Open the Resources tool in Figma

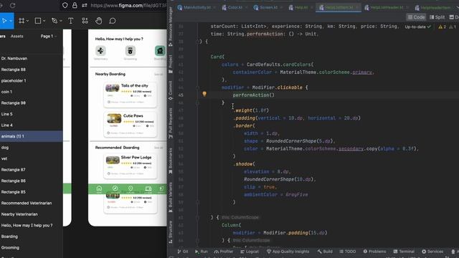point(85,21)
